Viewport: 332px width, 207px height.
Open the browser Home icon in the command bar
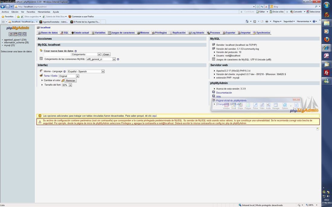click(x=247, y=21)
